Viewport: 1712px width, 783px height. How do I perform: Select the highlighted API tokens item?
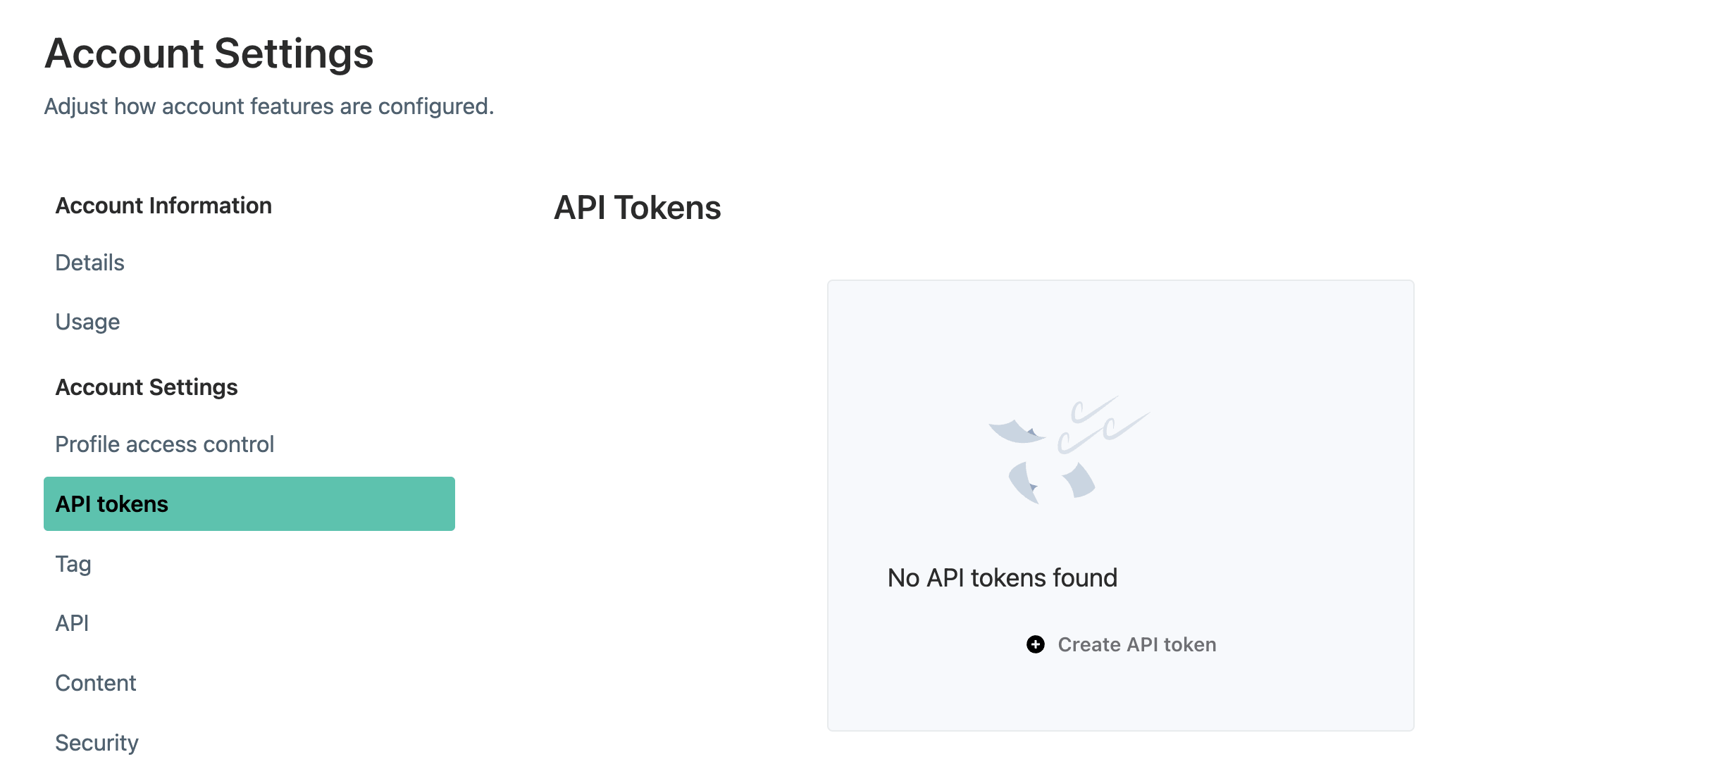pos(249,503)
